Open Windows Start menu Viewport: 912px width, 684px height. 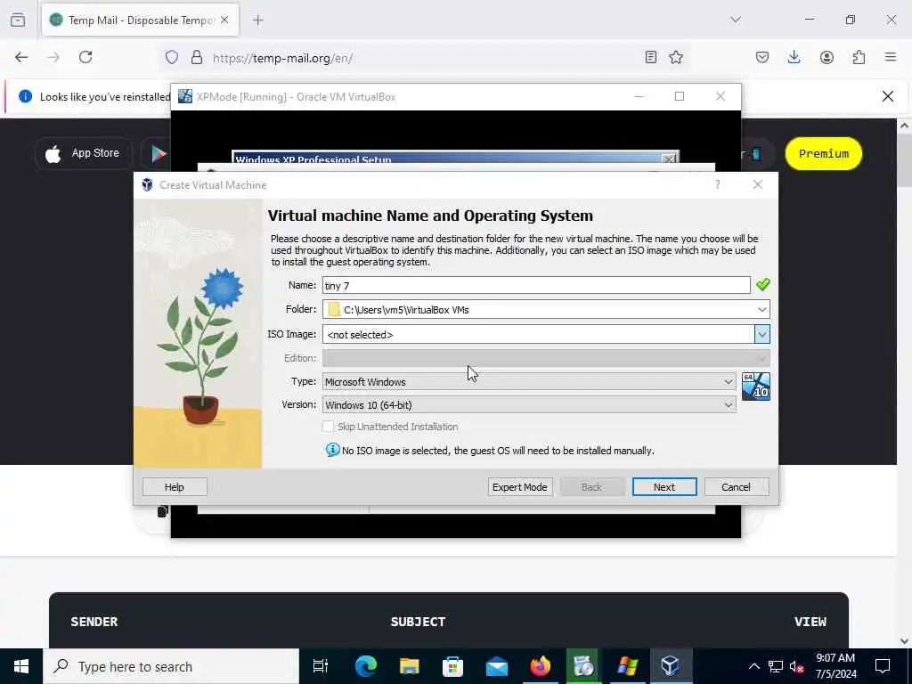(21, 666)
